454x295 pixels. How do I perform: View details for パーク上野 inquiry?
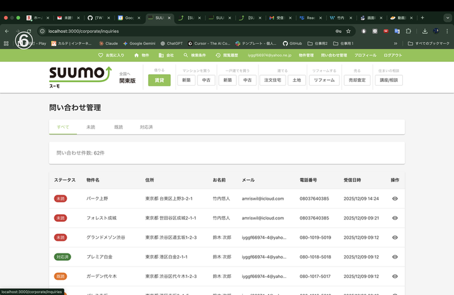point(395,199)
